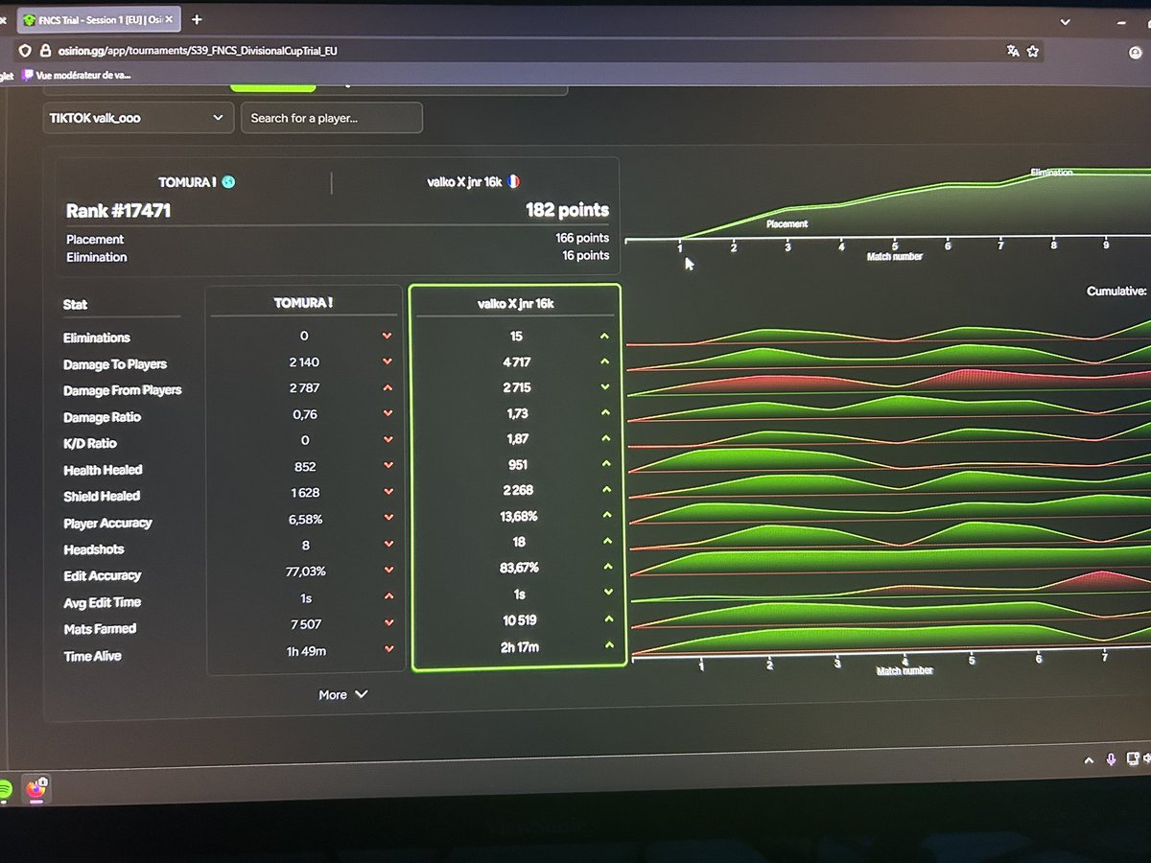Expand the More stats section
This screenshot has height=863, width=1151.
click(342, 694)
